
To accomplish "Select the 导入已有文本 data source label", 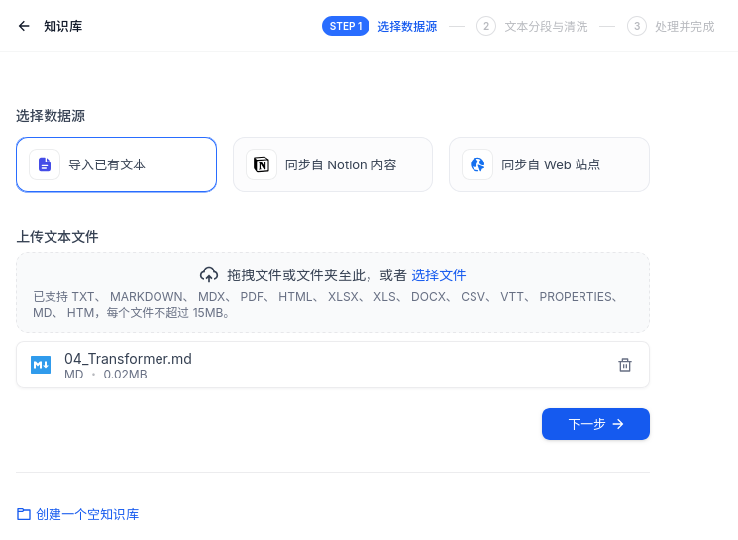I will (107, 164).
